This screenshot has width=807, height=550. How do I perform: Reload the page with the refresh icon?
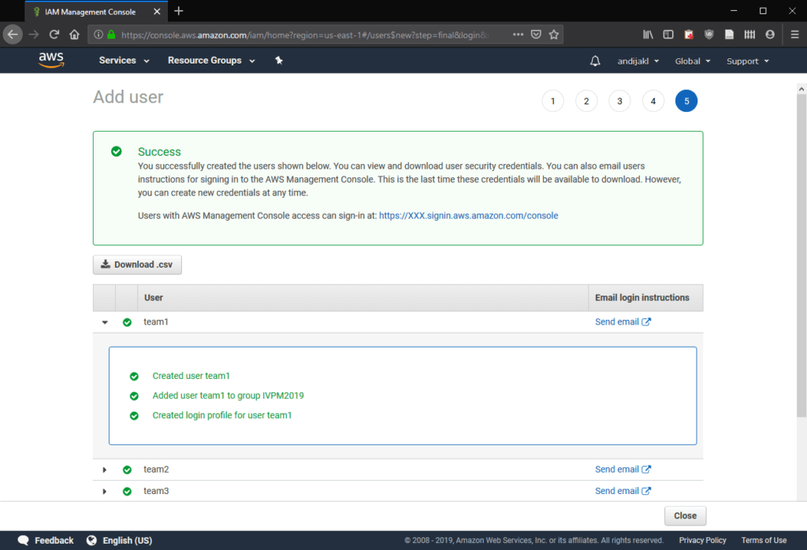click(x=54, y=35)
